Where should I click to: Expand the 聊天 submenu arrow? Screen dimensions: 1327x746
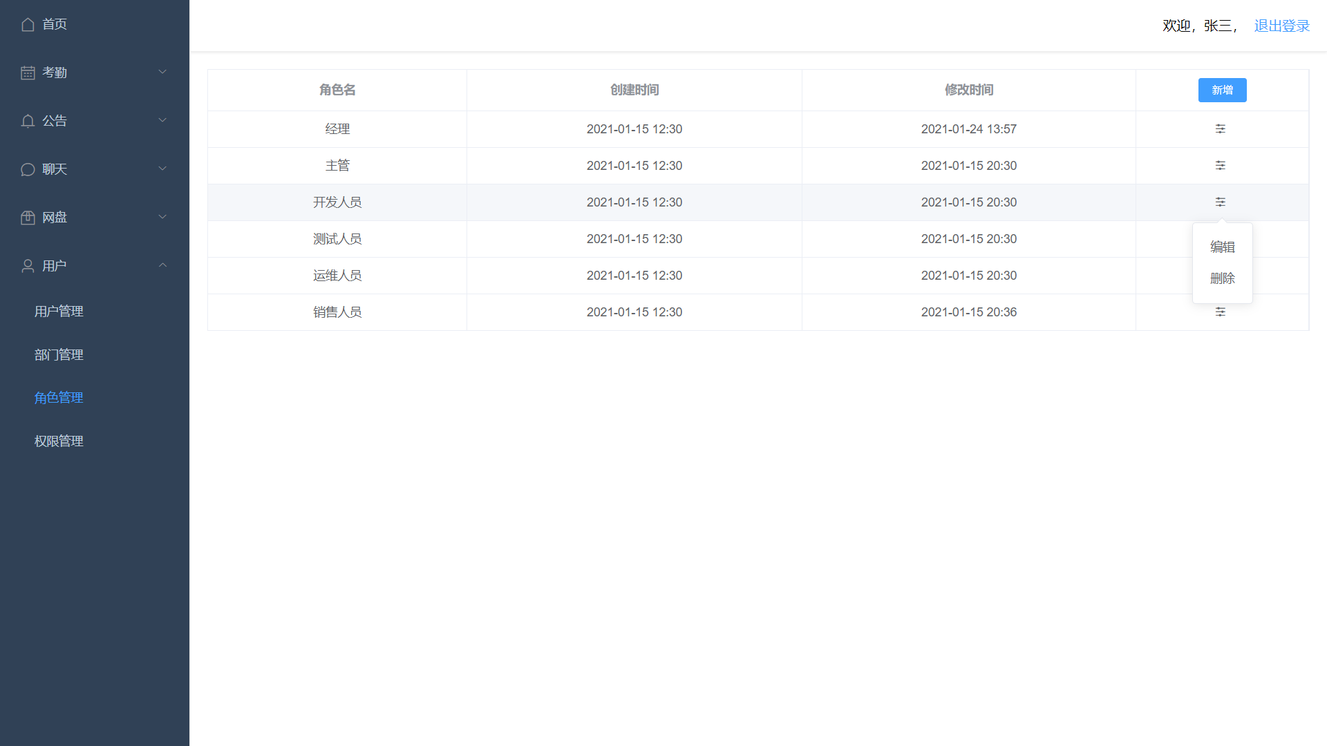(x=162, y=169)
